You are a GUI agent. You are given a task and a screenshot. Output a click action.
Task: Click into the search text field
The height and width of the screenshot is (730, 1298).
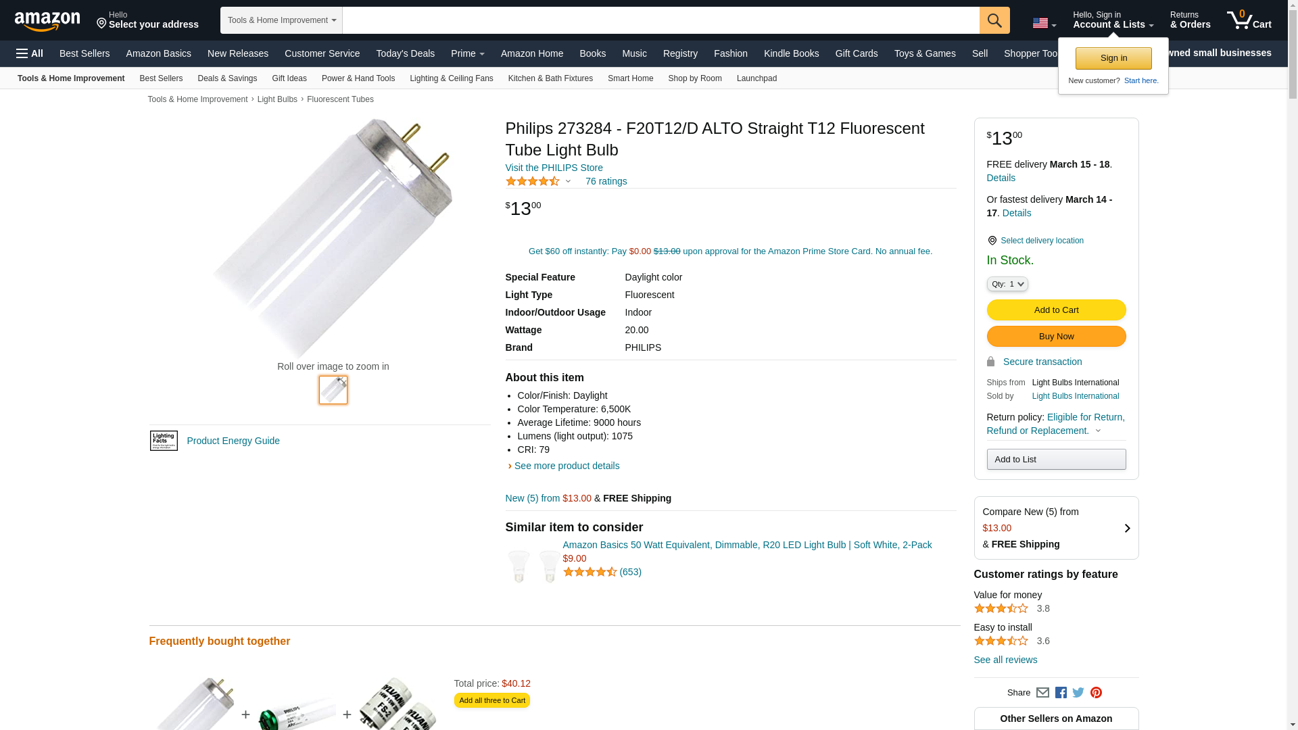660,20
